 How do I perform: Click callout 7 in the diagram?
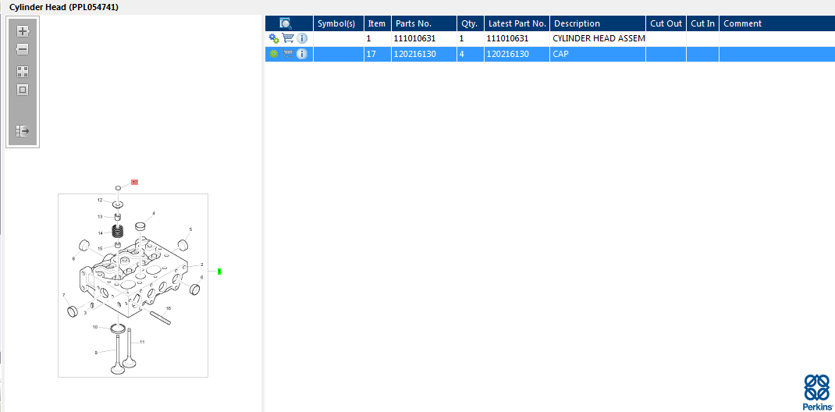pyautogui.click(x=63, y=295)
